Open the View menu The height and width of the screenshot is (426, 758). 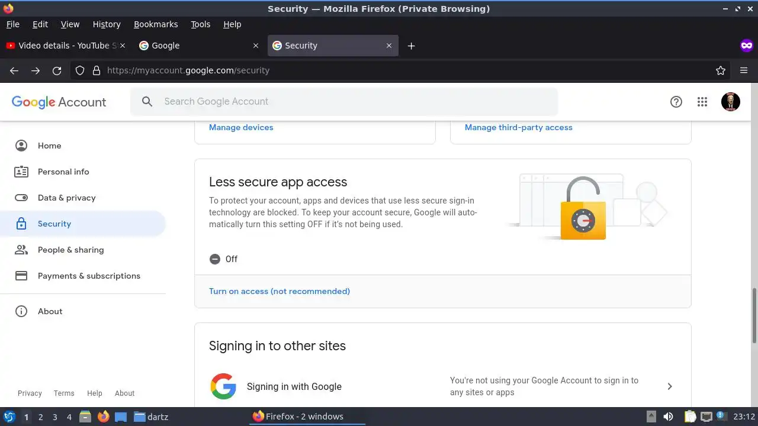coord(70,24)
